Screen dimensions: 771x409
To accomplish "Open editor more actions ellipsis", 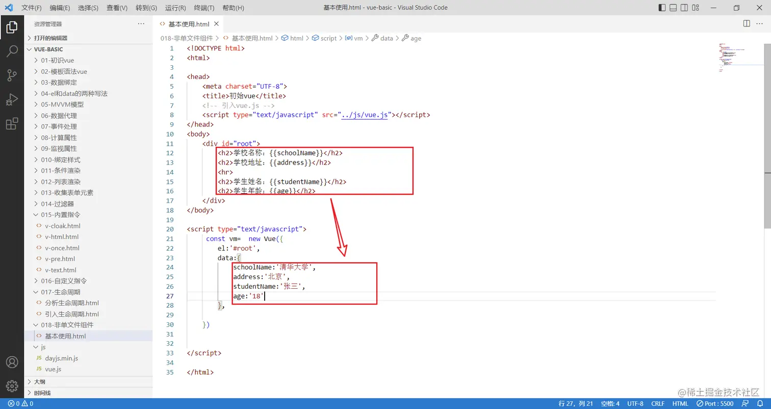I will click(x=760, y=23).
